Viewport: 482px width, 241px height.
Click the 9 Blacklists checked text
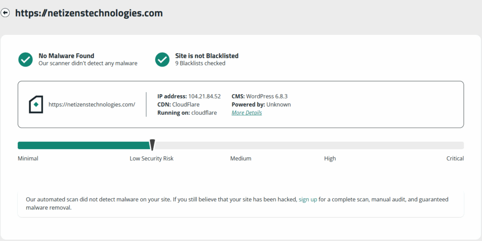[200, 63]
